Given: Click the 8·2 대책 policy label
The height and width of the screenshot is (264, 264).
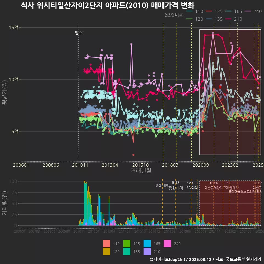Looking at the screenshot, I should click(163, 185).
